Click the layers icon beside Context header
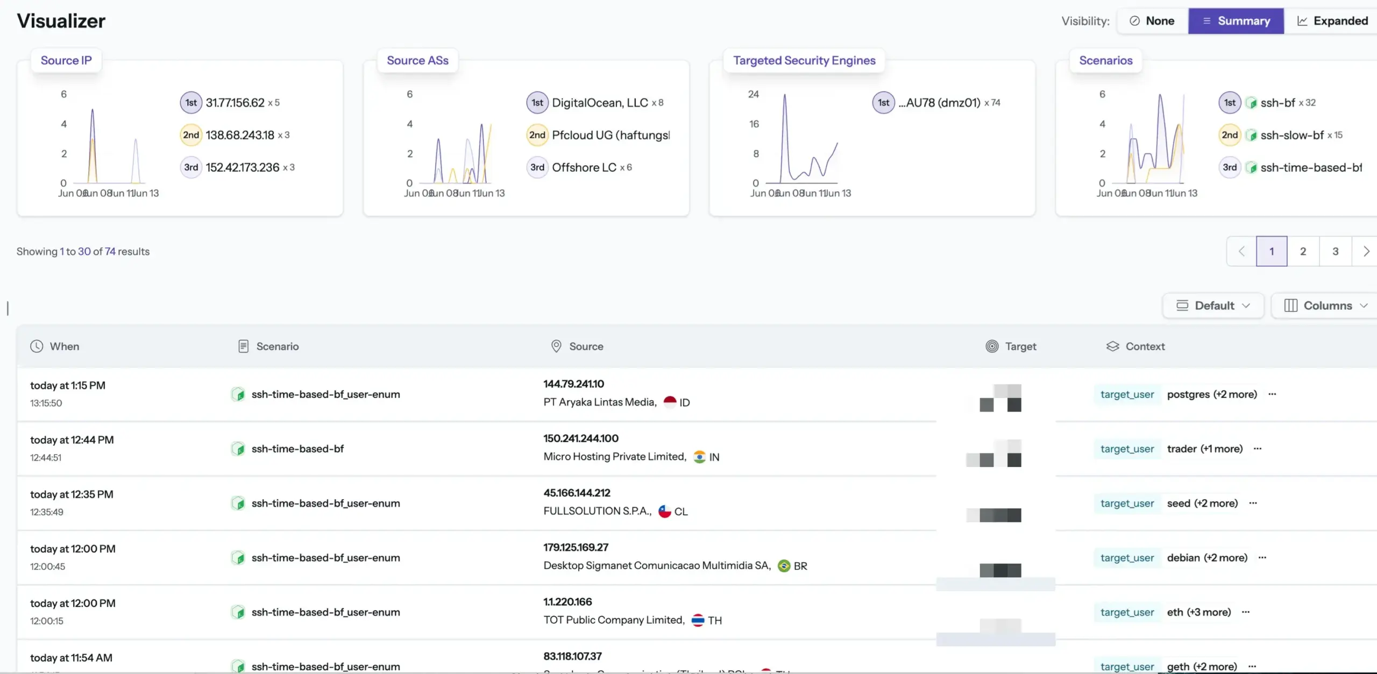This screenshot has width=1377, height=674. 1112,346
